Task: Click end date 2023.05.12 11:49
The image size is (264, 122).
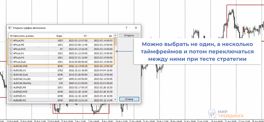Action: pyautogui.click(x=103, y=100)
